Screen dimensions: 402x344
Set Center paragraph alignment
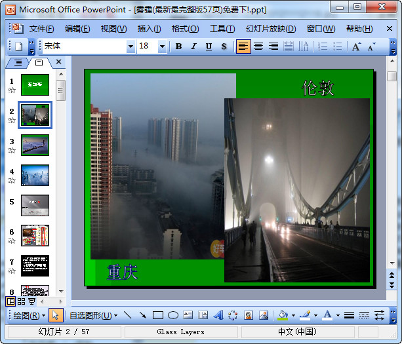click(x=258, y=47)
